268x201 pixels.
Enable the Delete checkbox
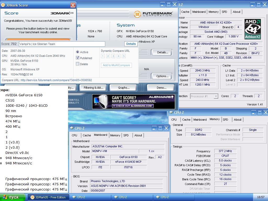point(77,64)
